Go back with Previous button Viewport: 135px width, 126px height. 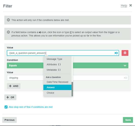tap(9, 120)
